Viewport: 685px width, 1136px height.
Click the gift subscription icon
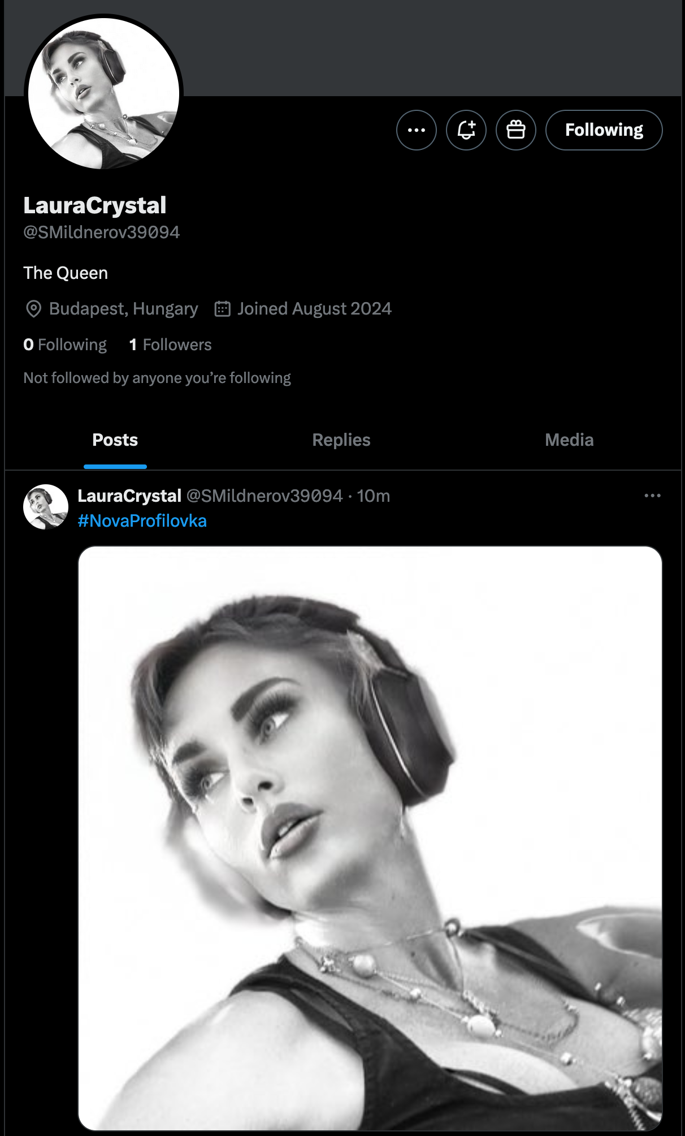516,130
